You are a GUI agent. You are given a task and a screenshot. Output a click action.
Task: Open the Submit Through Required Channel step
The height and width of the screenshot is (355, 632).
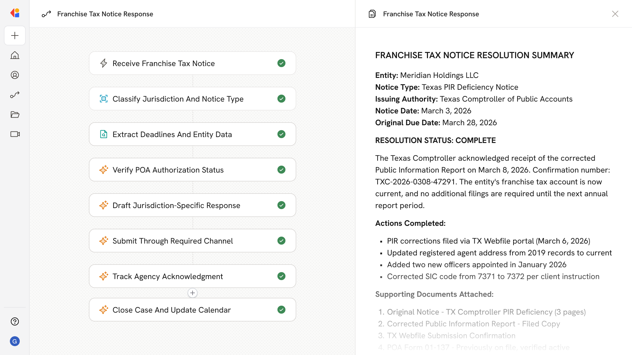(172, 241)
